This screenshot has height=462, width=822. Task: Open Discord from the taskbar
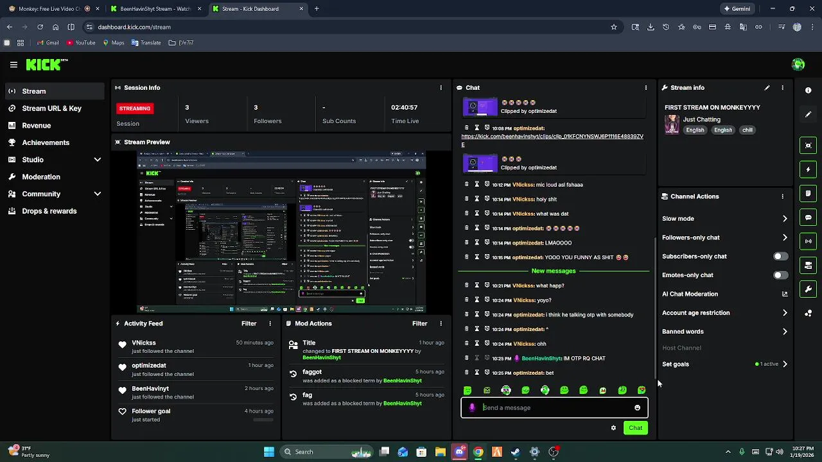459,452
